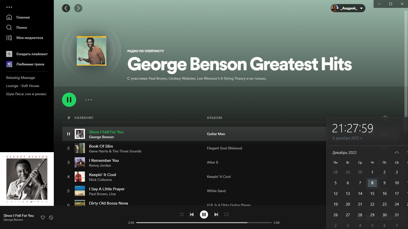Select December 1 in the calendar

pos(372,172)
